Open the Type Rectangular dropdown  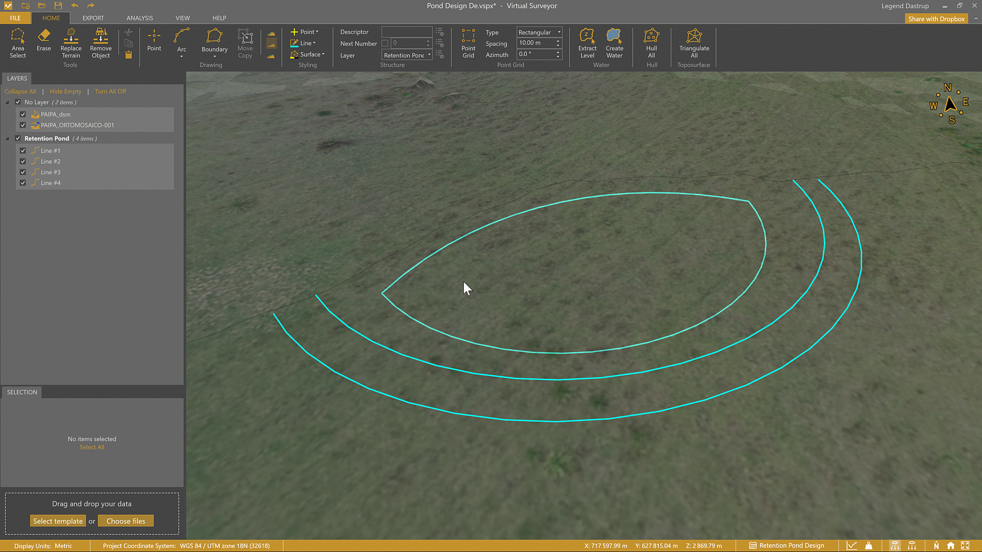539,32
